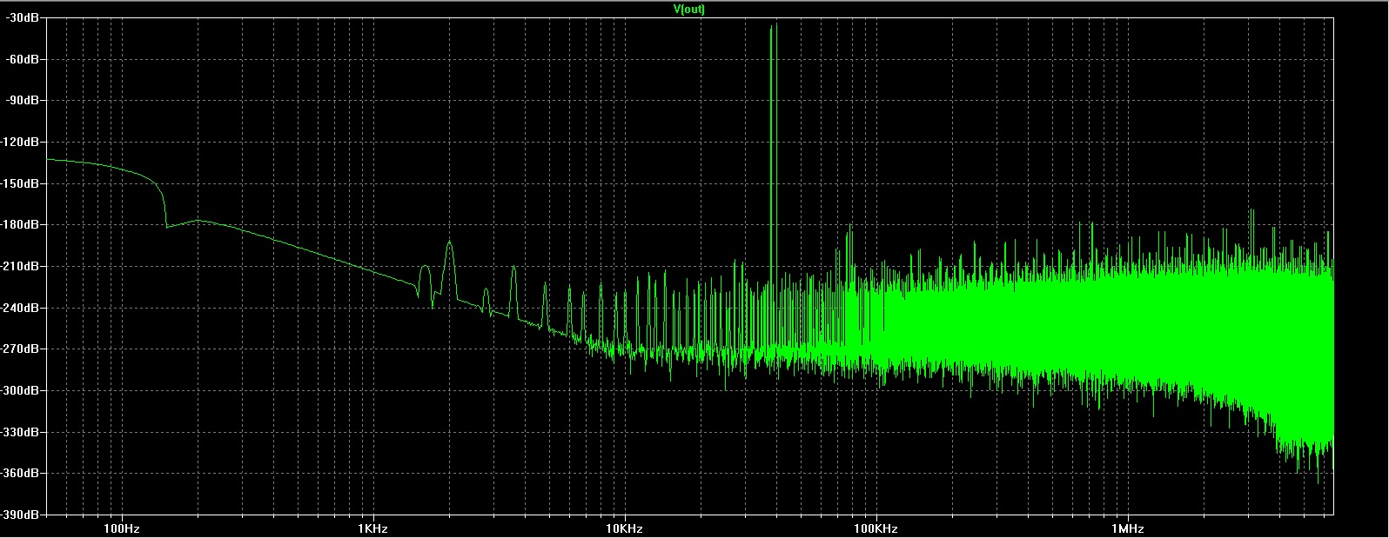
Task: Click the -300dB axis label
Action: 19,391
